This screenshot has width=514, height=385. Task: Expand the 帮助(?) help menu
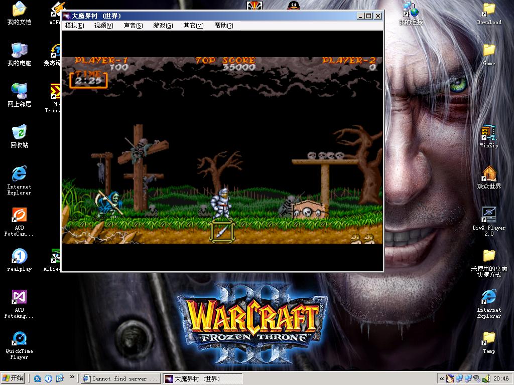[x=224, y=26]
